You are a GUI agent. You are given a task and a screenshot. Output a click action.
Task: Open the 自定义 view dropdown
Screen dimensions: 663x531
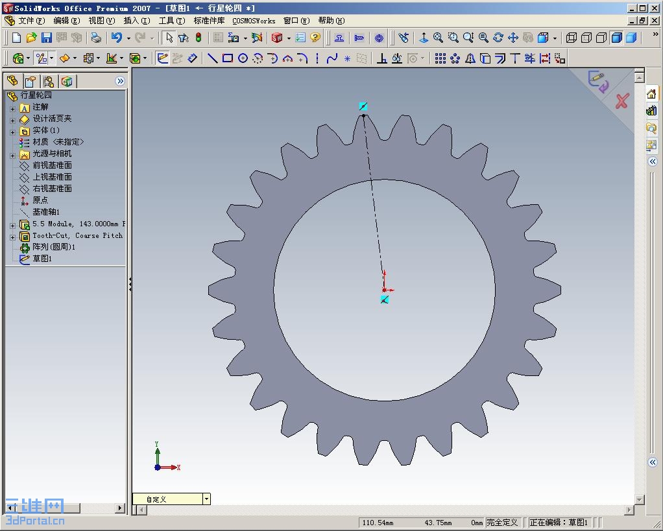click(206, 499)
